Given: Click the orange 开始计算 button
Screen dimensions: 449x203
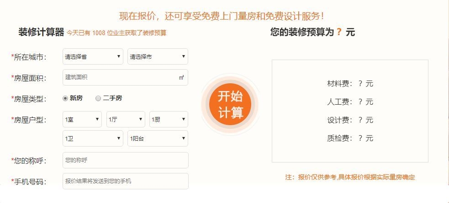Looking at the screenshot, I should coord(230,104).
